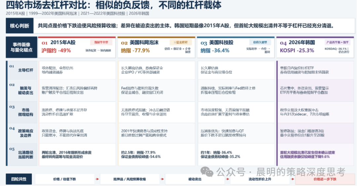This screenshot has width=357, height=186.
Task: Click the flow step '抵押品 / 风险预算收缩'
Action: (130, 179)
